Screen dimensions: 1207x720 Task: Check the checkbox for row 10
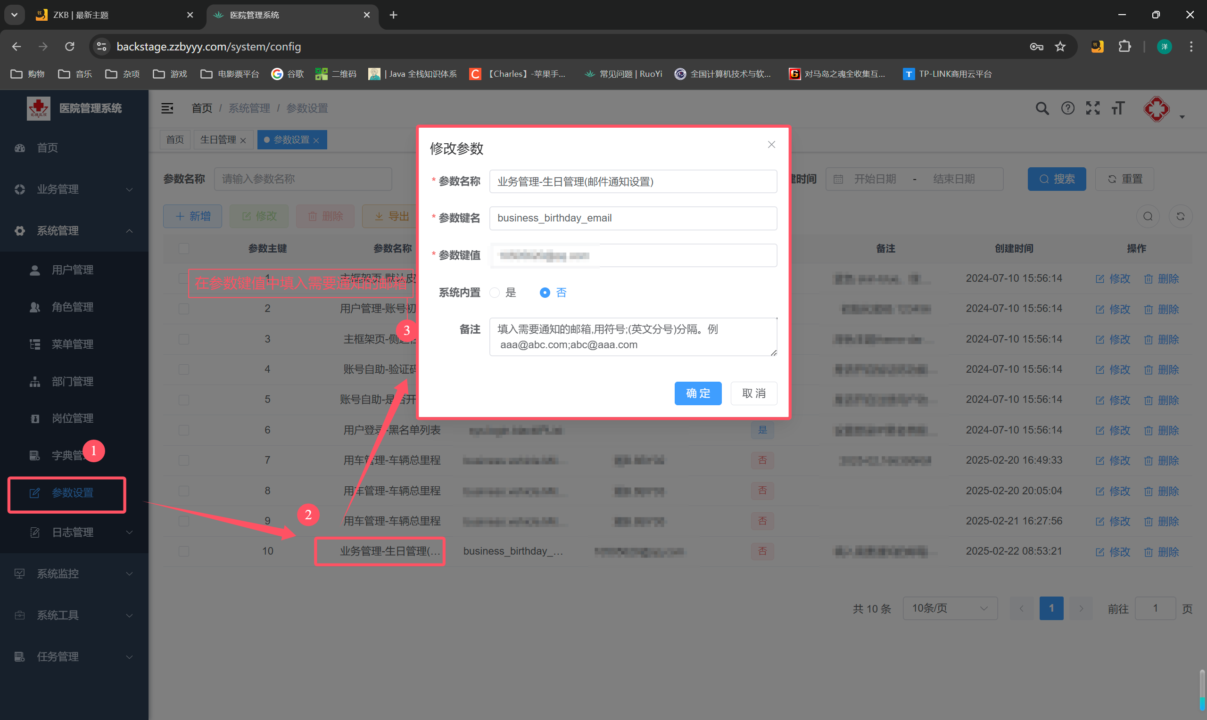(x=183, y=551)
